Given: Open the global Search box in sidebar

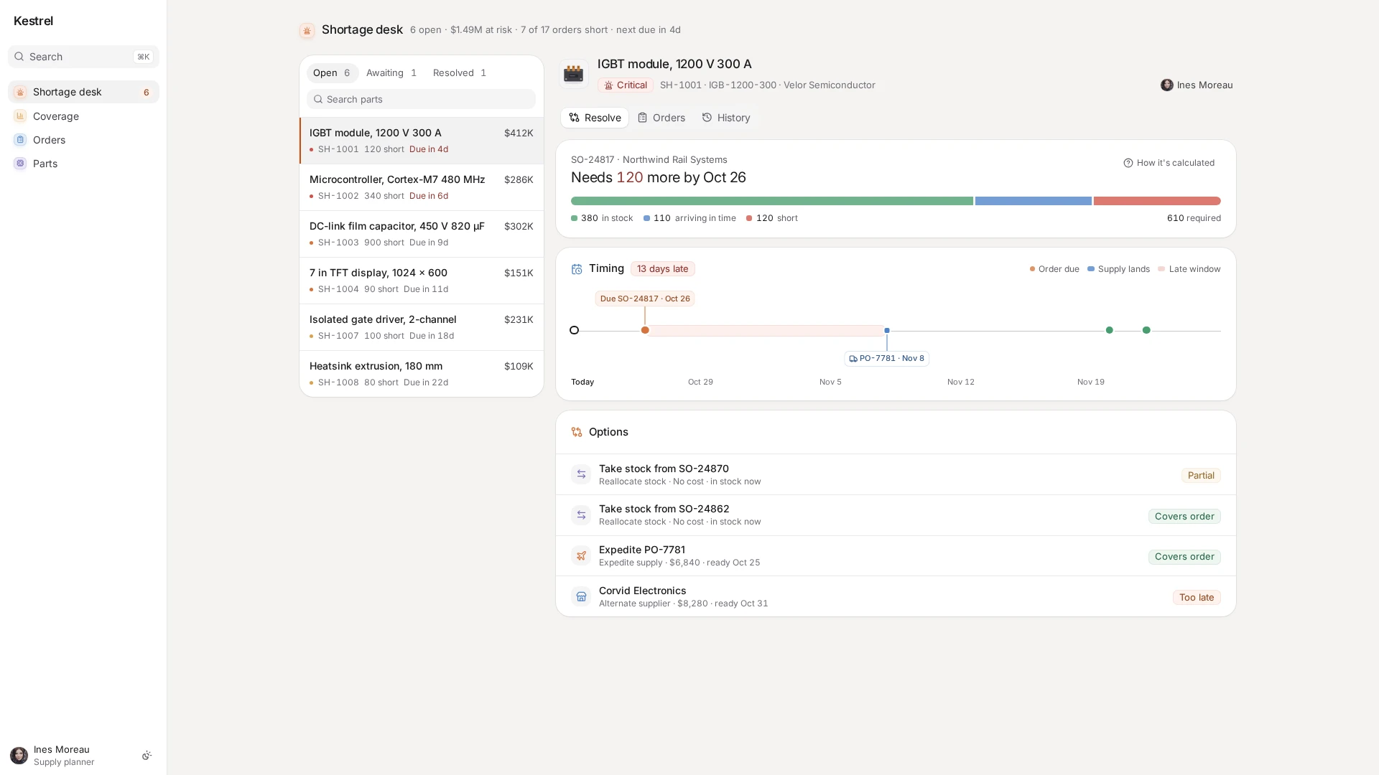Looking at the screenshot, I should [83, 57].
